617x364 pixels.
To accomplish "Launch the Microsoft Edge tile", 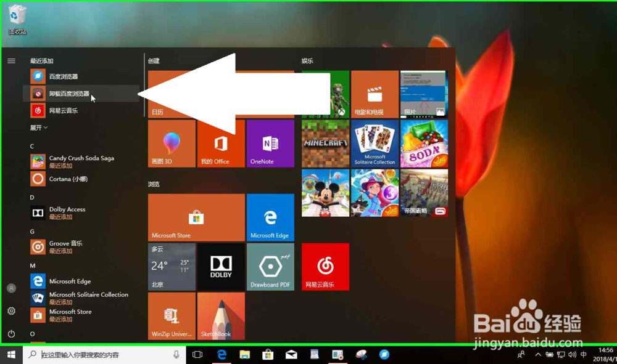I will click(x=270, y=217).
